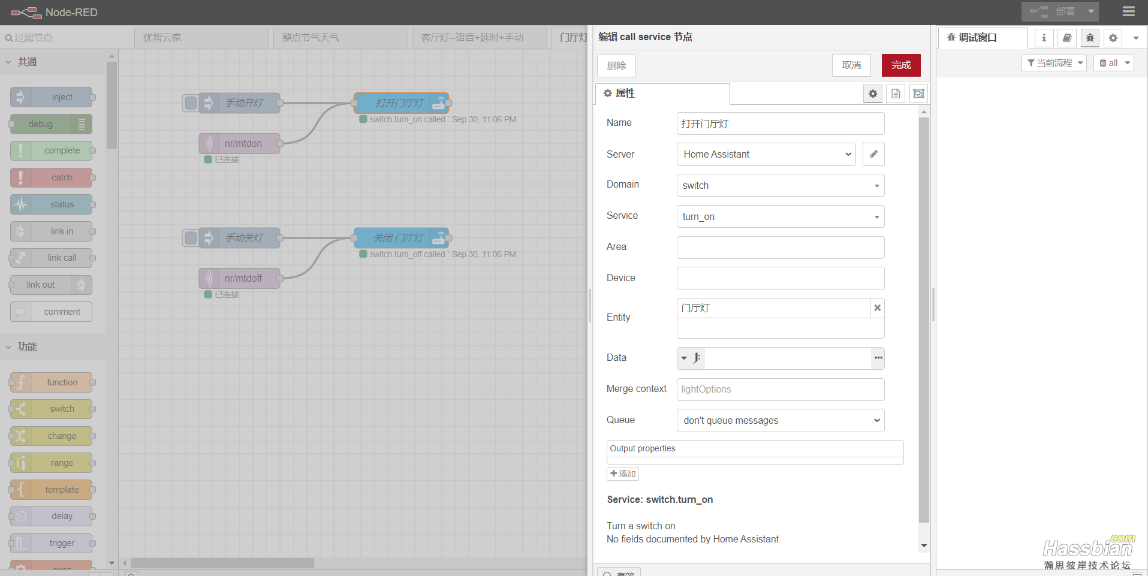The height and width of the screenshot is (576, 1148).
Task: Open the configuration nodes gear sidebar icon
Action: pos(1113,38)
